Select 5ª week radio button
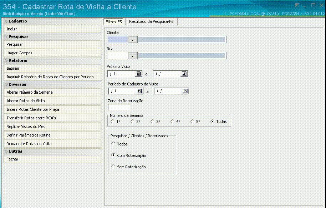326x208 pixels. (192, 121)
